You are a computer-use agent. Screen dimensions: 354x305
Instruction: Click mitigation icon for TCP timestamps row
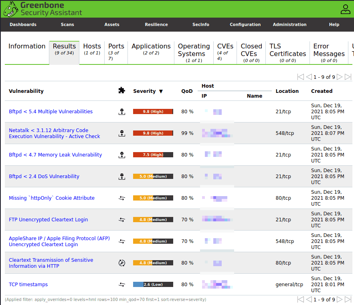pos(121,285)
